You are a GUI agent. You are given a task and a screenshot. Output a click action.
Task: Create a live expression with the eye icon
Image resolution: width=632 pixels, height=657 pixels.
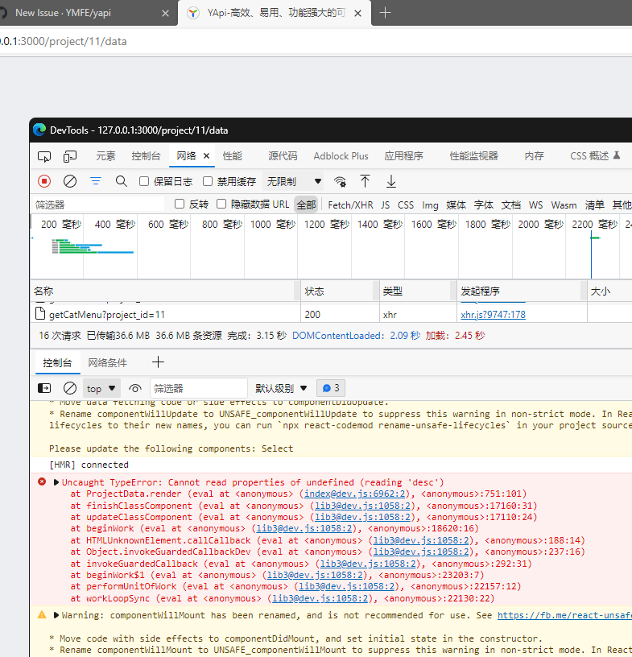coord(135,388)
